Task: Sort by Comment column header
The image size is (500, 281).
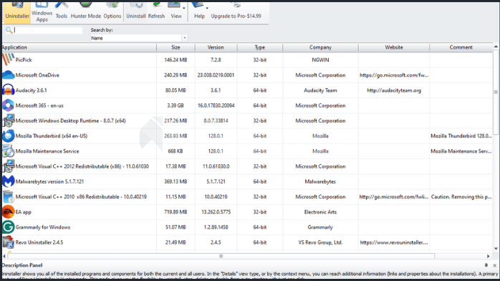Action: tap(461, 47)
